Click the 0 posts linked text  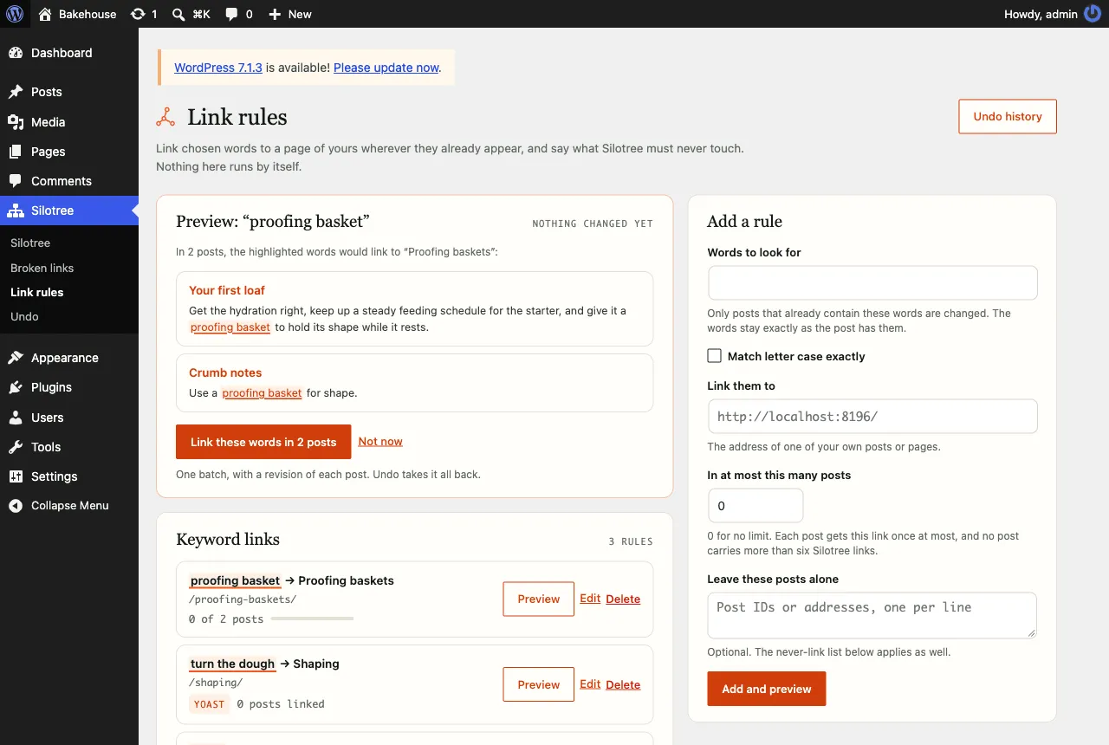point(281,704)
